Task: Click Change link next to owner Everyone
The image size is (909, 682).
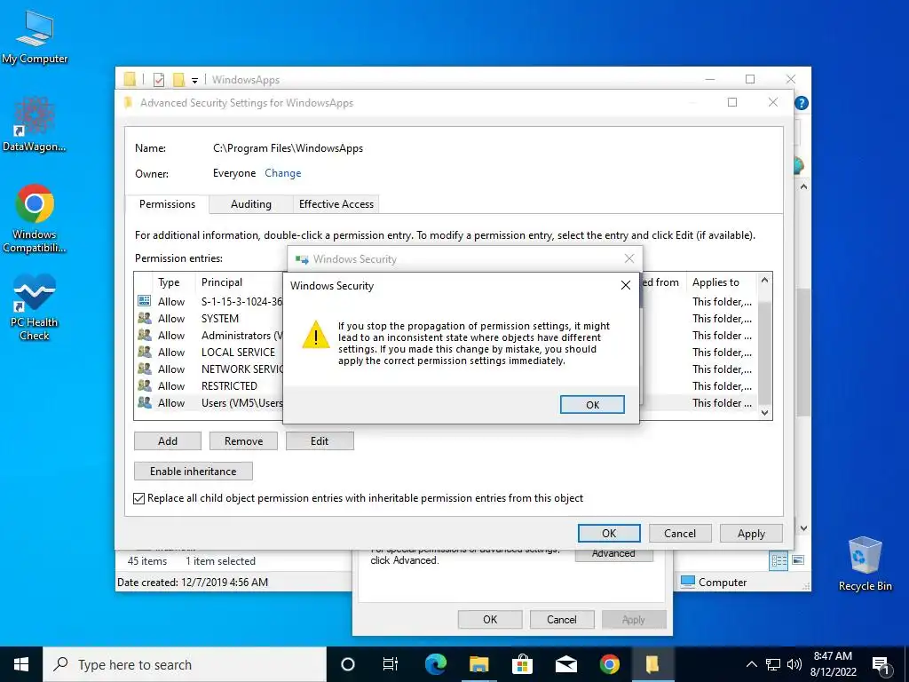Action: (x=283, y=173)
